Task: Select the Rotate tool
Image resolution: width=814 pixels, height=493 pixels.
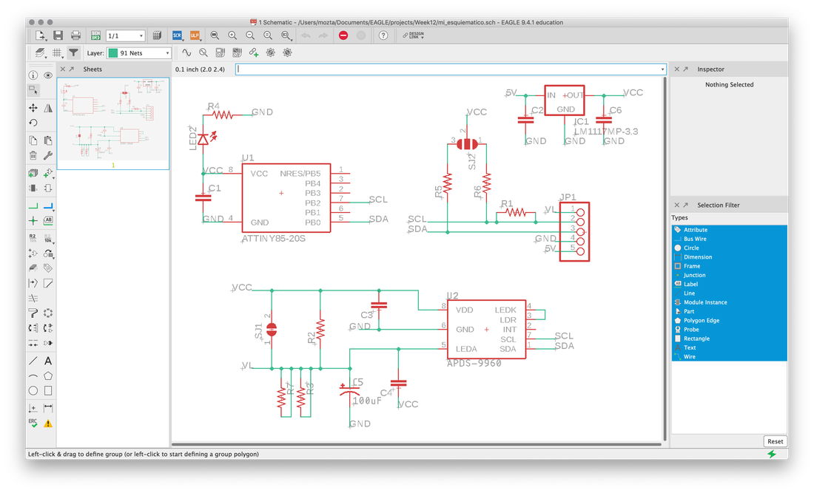Action: pyautogui.click(x=33, y=123)
